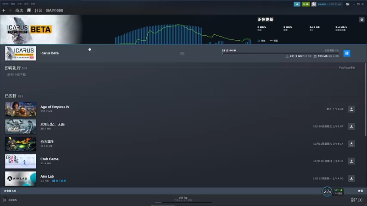Switch to the 库 (Library) tab
Image resolution: width=367 pixels, height=206 pixels.
point(29,10)
